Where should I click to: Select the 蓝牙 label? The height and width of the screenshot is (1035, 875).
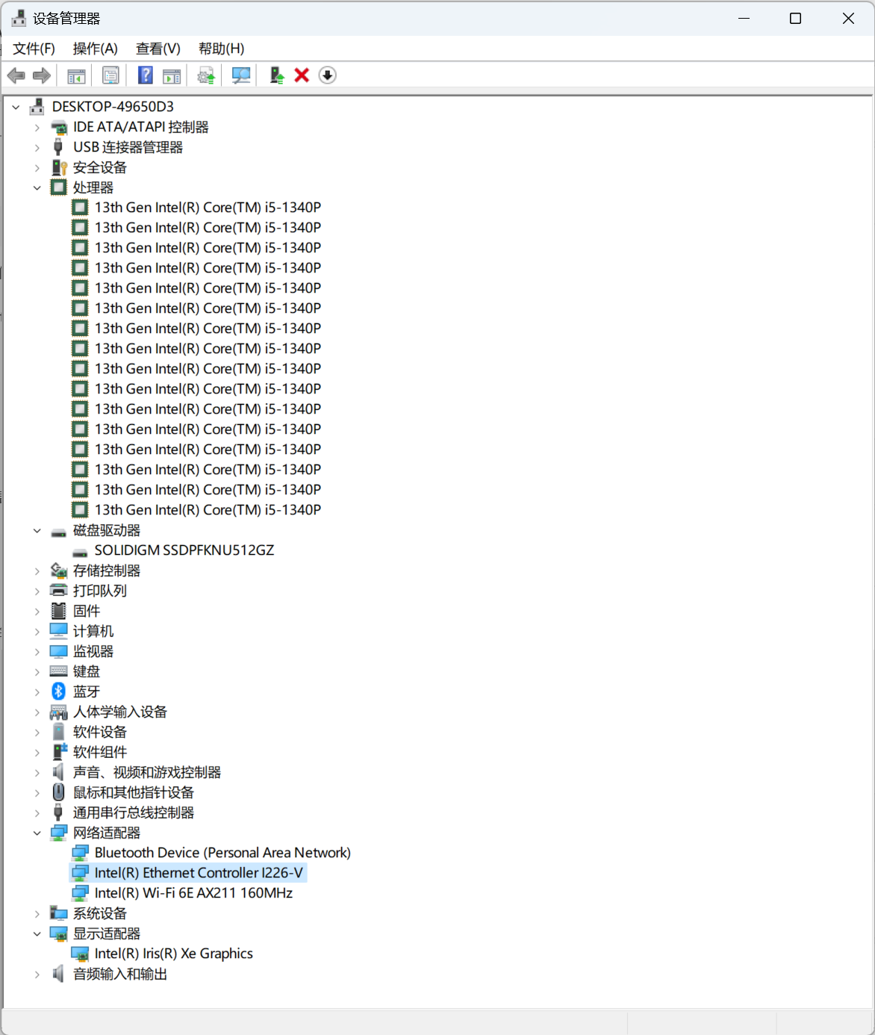pyautogui.click(x=87, y=691)
